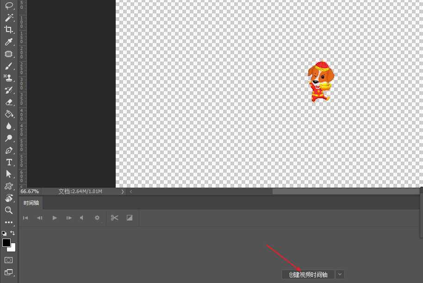Switch to the 时间轴 panel tab
Image resolution: width=423 pixels, height=283 pixels.
tap(31, 203)
